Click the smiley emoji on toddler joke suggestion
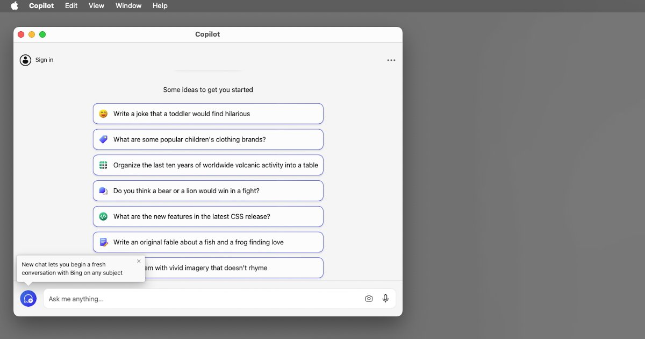Viewport: 645px width, 339px height. 103,114
